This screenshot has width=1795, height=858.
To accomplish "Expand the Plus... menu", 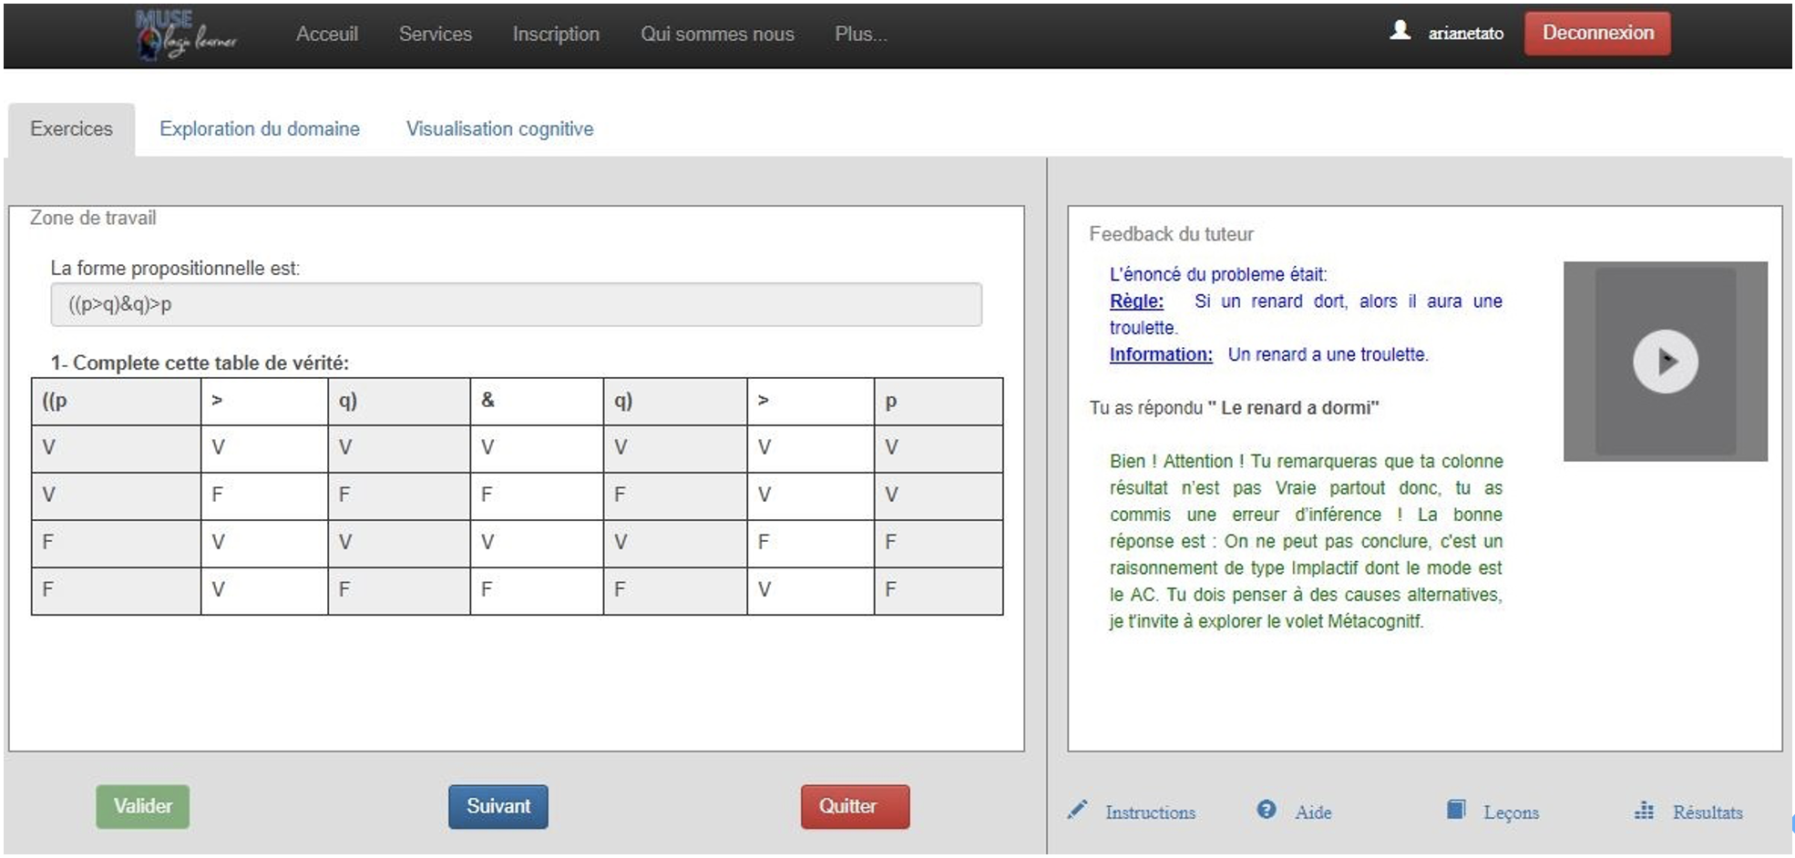I will point(860,34).
